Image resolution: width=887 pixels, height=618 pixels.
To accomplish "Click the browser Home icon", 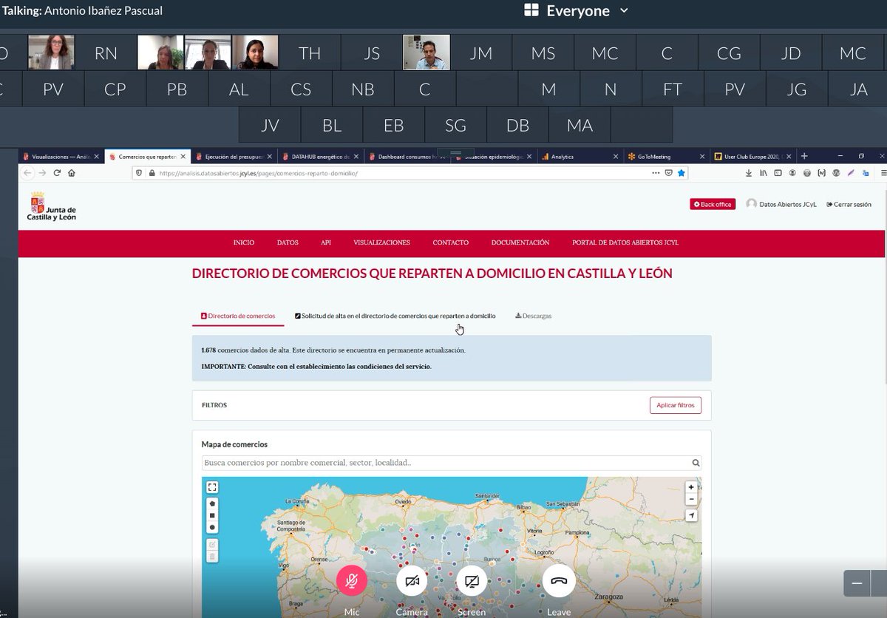I will [x=72, y=172].
